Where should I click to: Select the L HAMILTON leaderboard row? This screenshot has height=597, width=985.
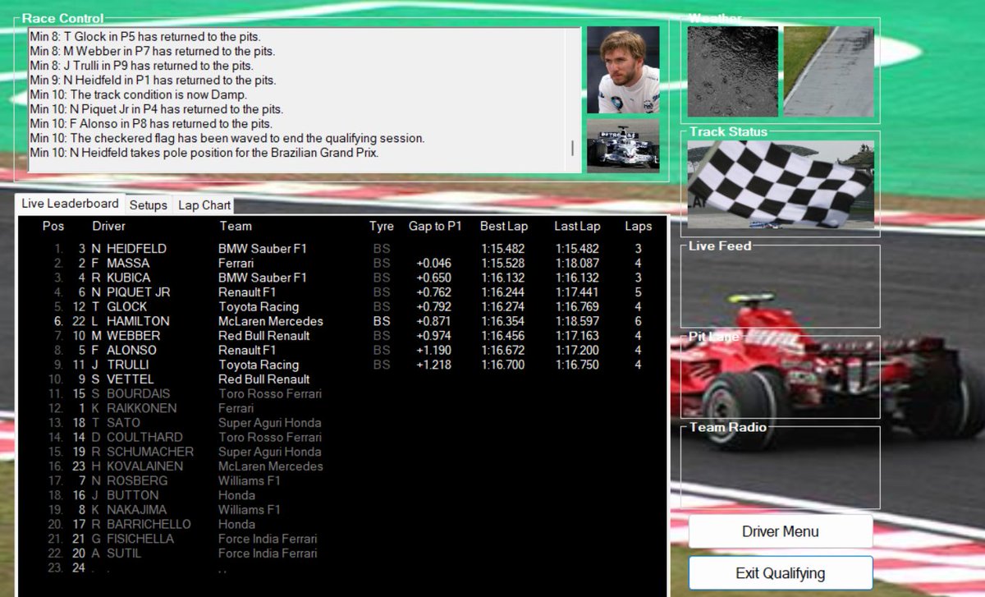point(343,321)
